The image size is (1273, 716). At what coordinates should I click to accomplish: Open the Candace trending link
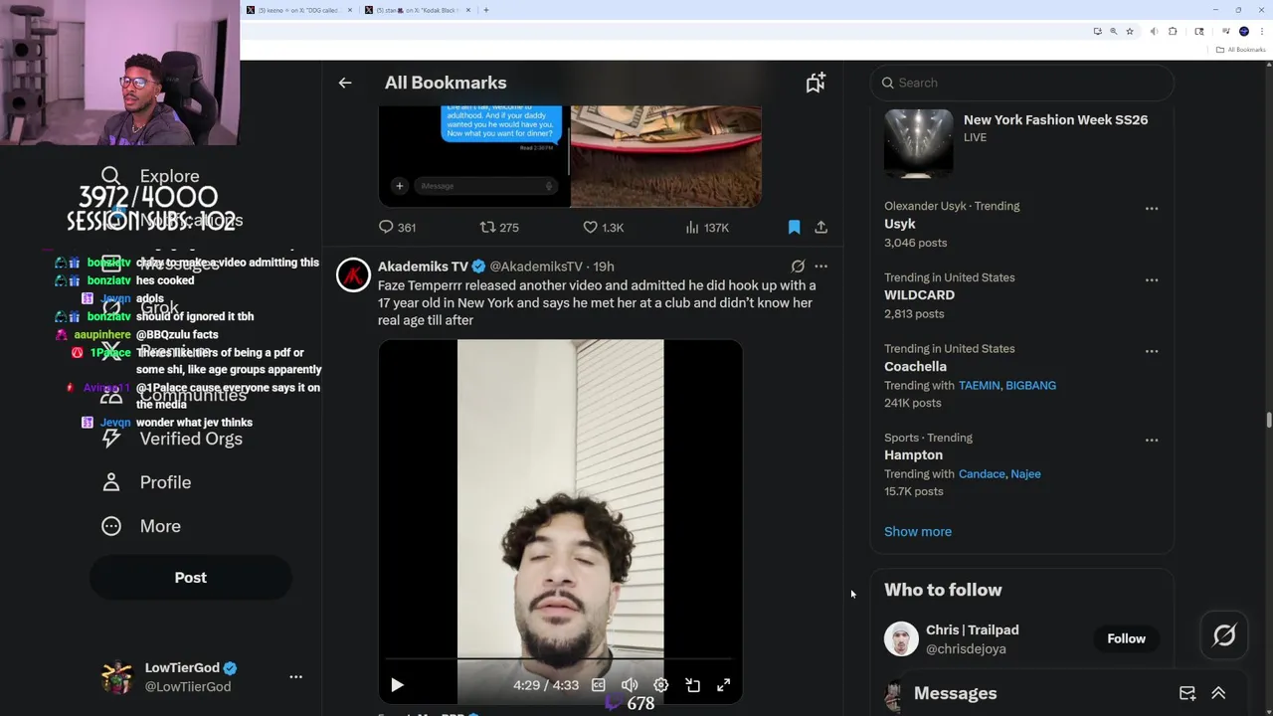click(x=982, y=474)
